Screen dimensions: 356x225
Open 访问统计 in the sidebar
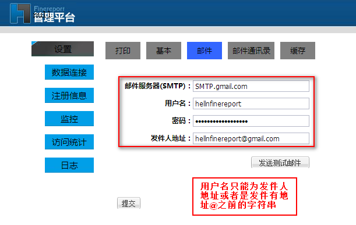pos(69,142)
